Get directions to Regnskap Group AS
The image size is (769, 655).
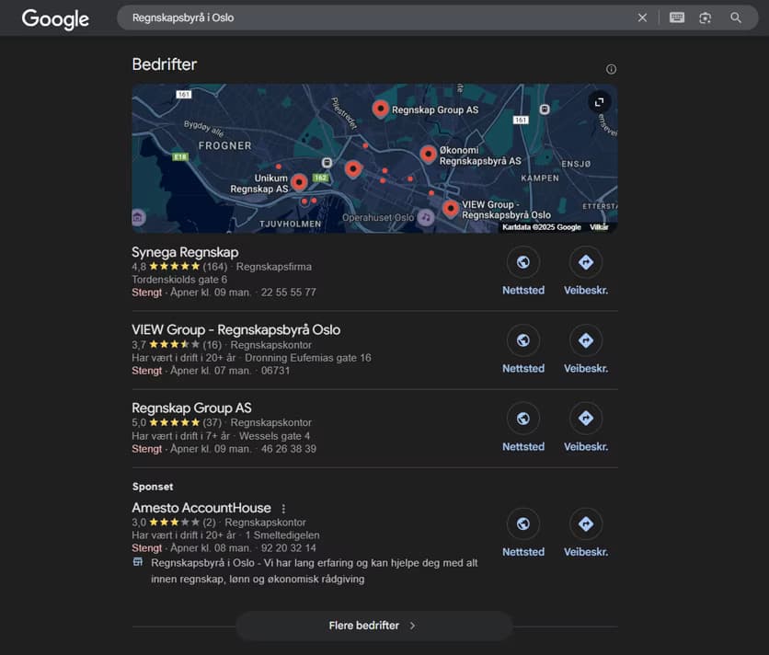pyautogui.click(x=585, y=419)
